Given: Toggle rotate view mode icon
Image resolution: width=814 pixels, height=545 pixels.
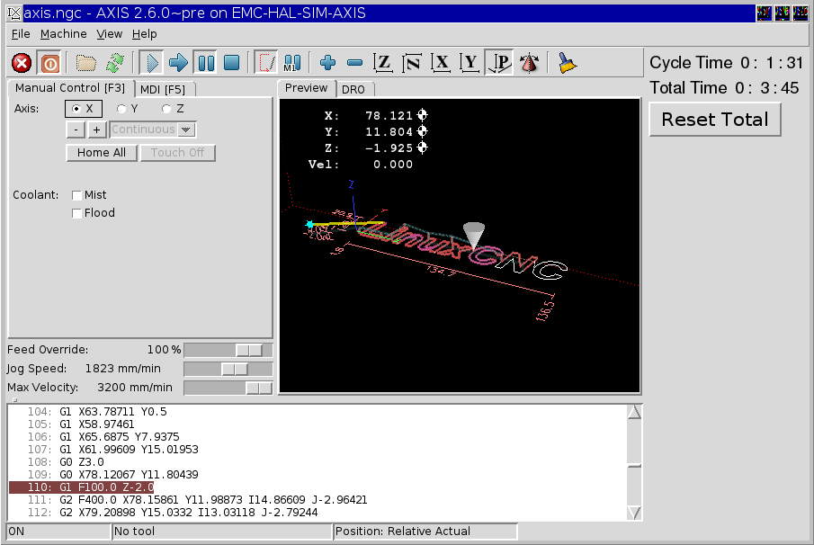Looking at the screenshot, I should pyautogui.click(x=529, y=63).
